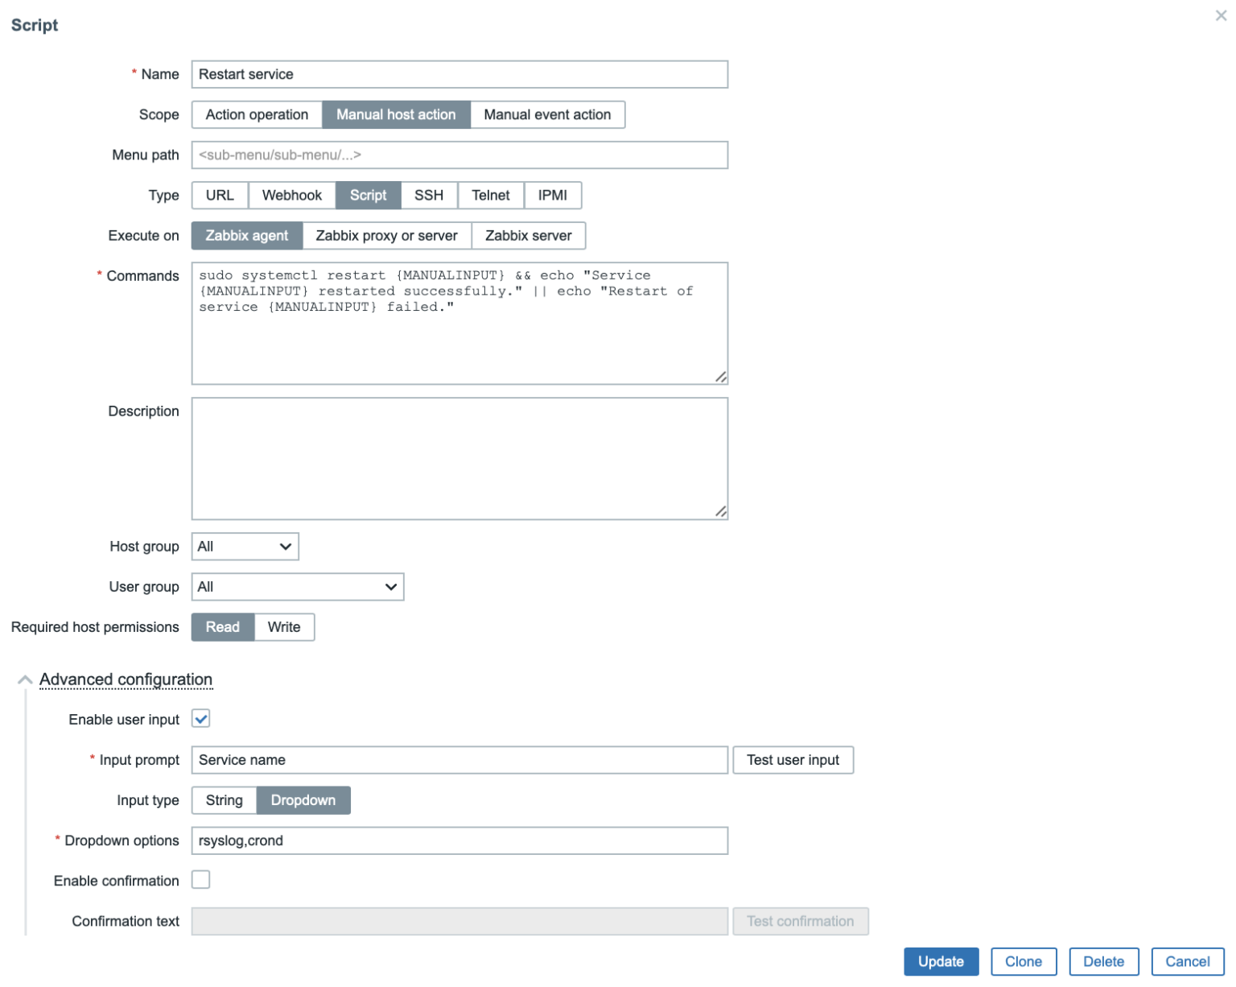
Task: Edit the Dropdown options field
Action: (459, 840)
